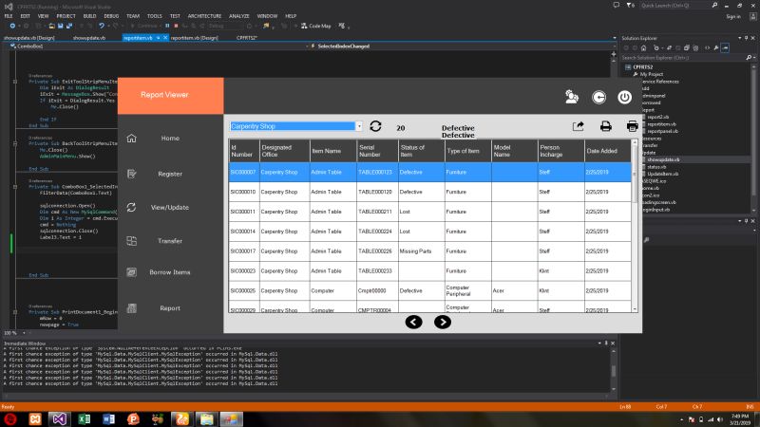Click the Home sidebar button label
Screen dimensions: 760x427
pyautogui.click(x=170, y=139)
